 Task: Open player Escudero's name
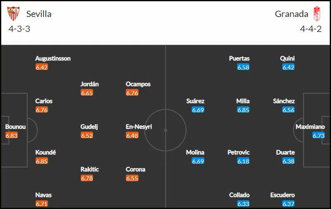pos(283,195)
